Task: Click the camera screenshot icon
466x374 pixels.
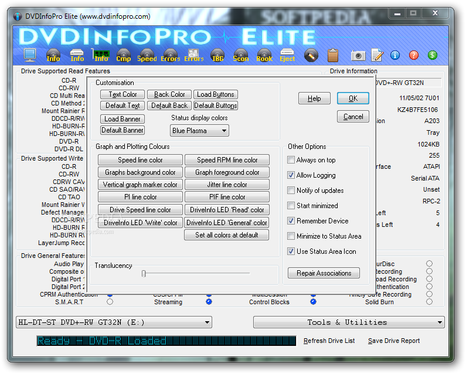Action: tap(358, 56)
